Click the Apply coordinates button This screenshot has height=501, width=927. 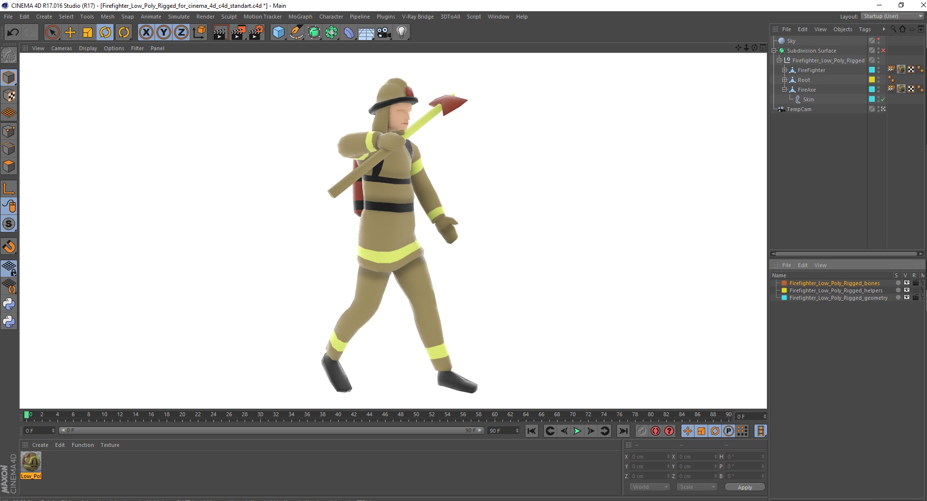[x=744, y=487]
